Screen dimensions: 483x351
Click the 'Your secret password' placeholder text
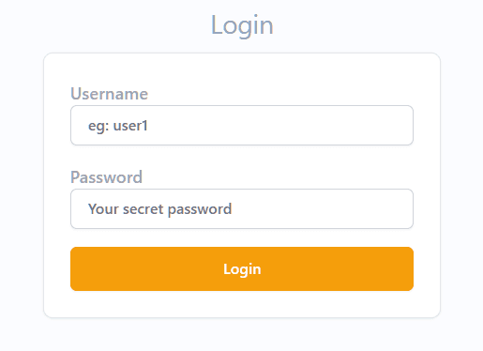[159, 209]
